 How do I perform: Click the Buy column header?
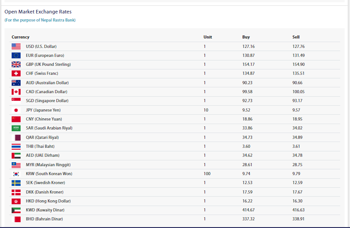(x=246, y=37)
